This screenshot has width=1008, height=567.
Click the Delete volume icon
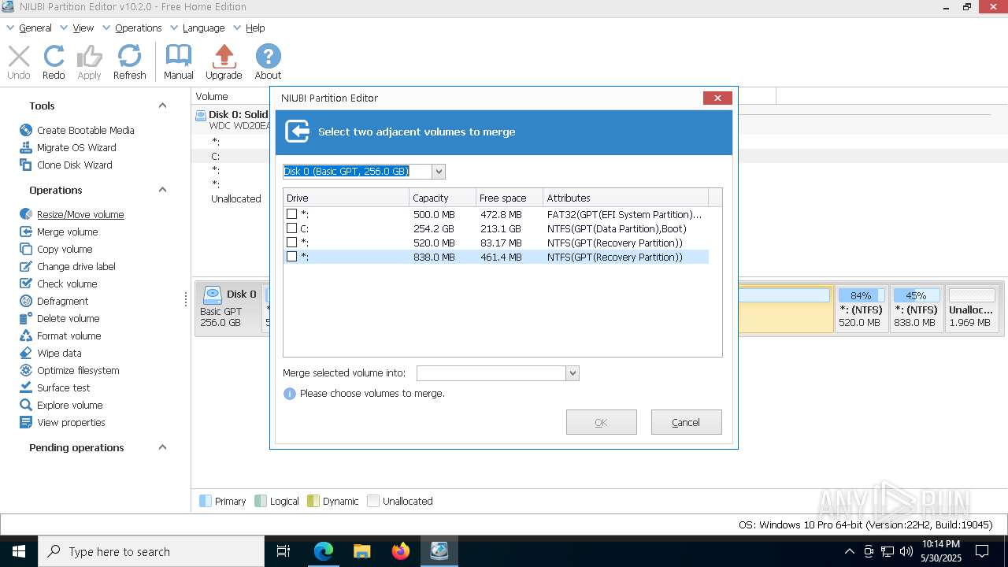26,318
